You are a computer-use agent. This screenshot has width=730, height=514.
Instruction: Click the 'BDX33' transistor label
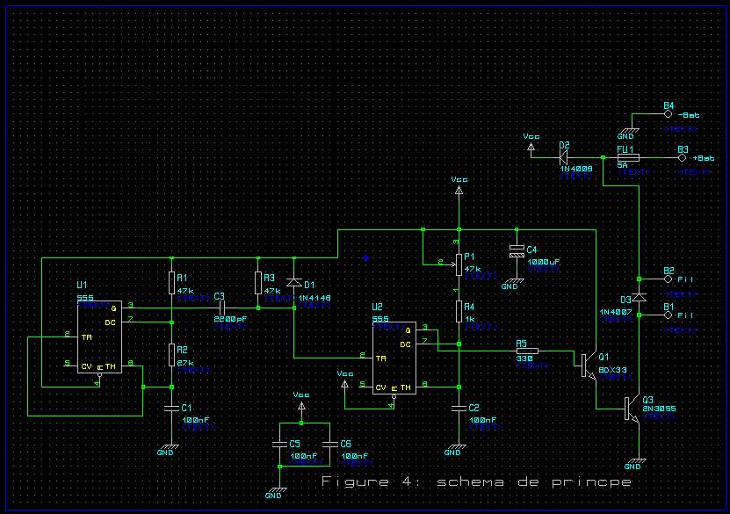(612, 370)
